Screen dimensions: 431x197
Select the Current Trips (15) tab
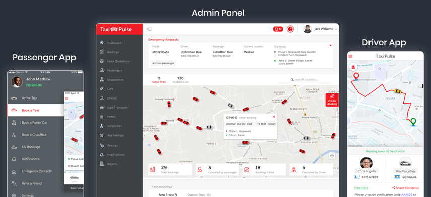(x=199, y=195)
